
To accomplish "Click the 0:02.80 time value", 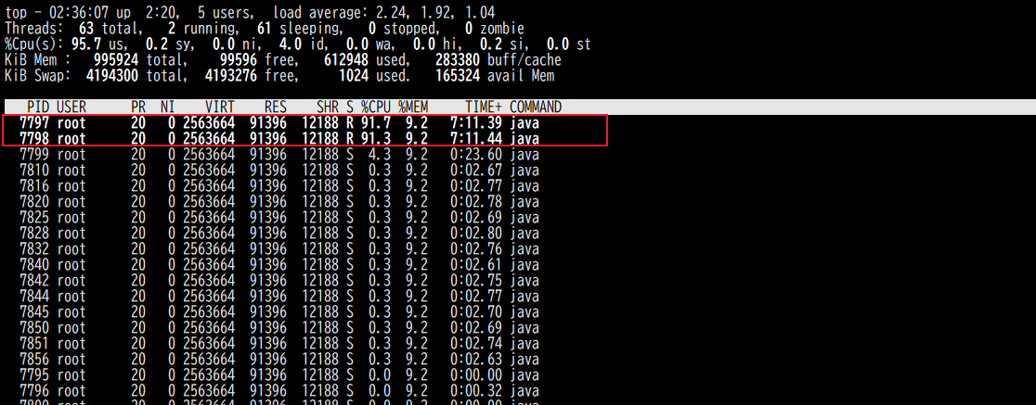I will pyautogui.click(x=475, y=233).
